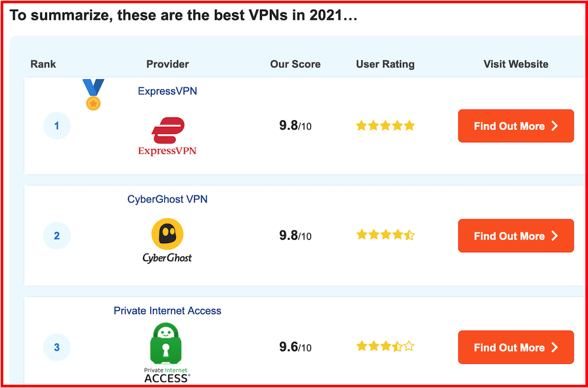Image resolution: width=588 pixels, height=388 pixels.
Task: Click Private Internet Access star rating
Action: [385, 346]
